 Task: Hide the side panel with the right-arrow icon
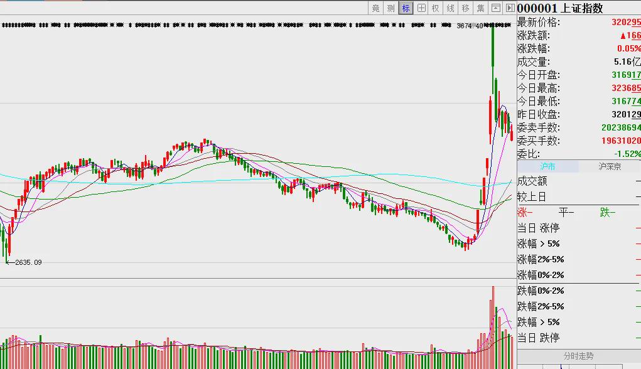(x=510, y=8)
